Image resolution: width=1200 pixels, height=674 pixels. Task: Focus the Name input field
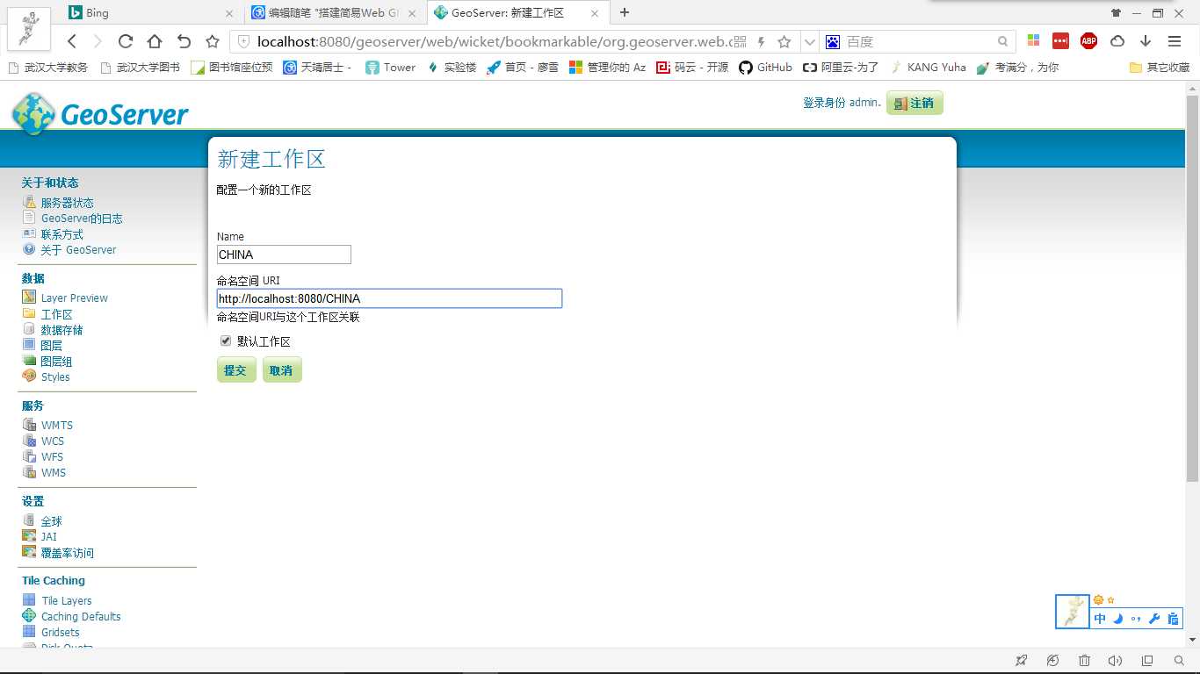coord(284,255)
